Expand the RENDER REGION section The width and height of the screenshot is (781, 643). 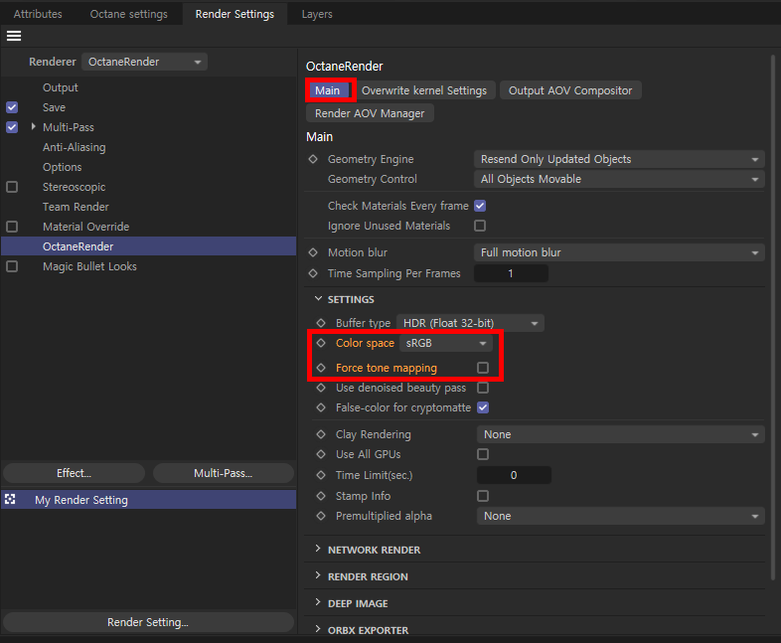click(318, 575)
